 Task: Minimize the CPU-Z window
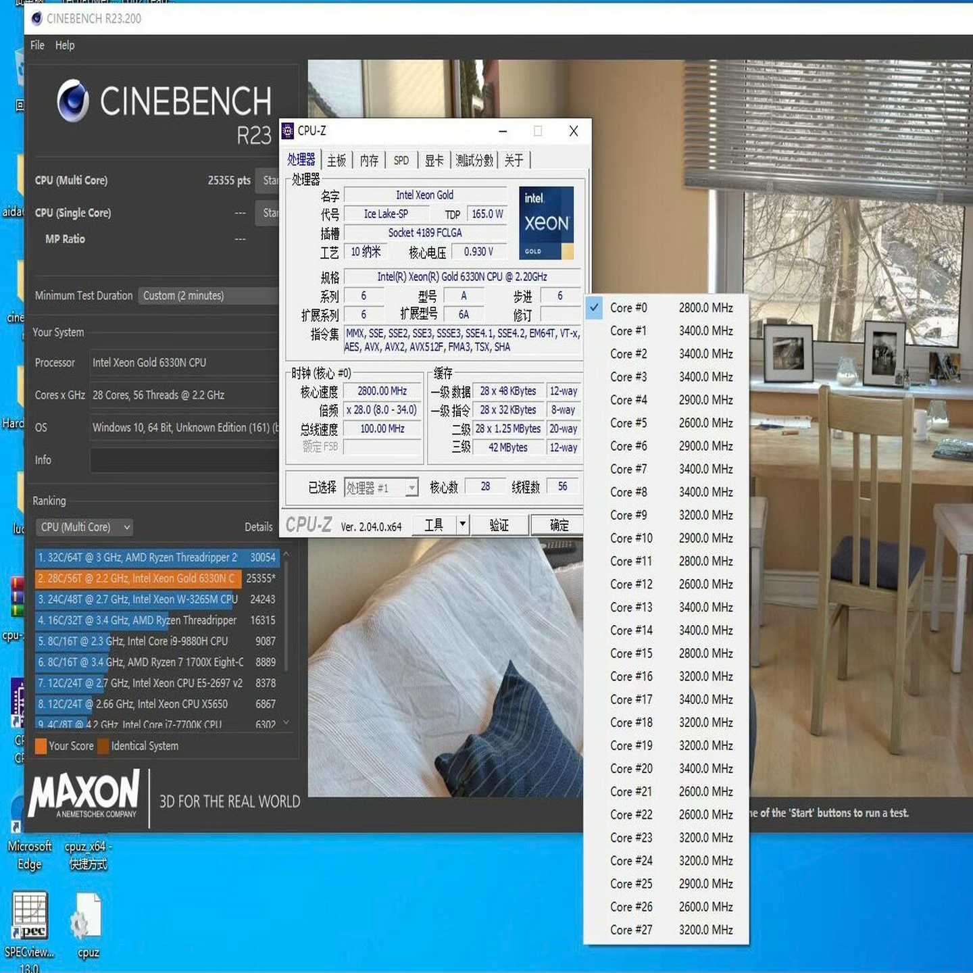(503, 131)
